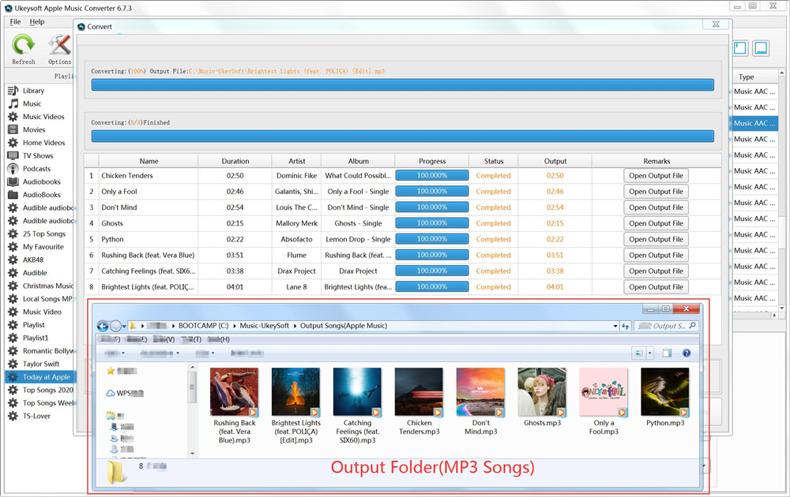Screen dimensions: 790x497
Task: Click the WPS cloud icon in Explorer sidebar
Action: pos(111,393)
